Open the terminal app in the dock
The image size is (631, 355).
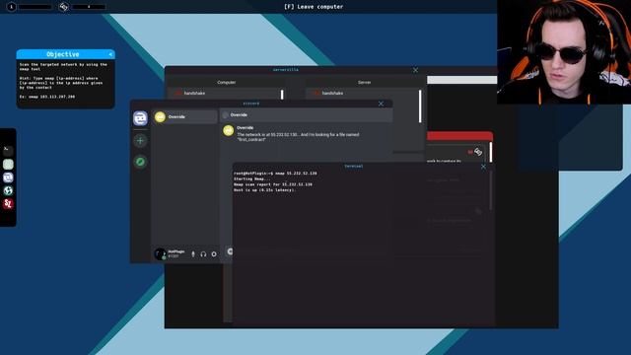8,151
